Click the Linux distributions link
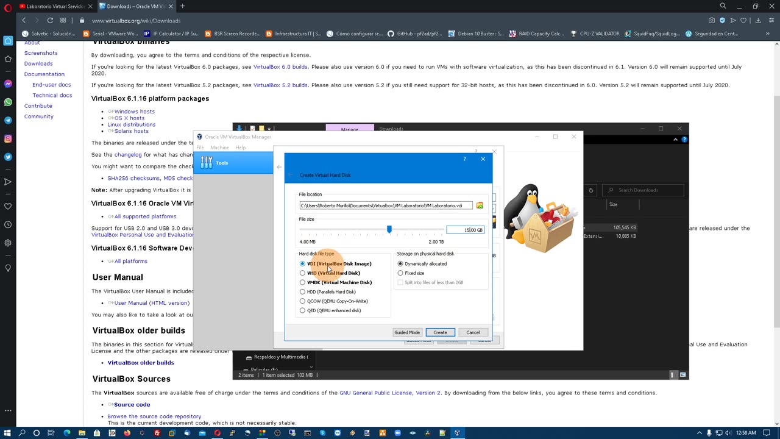Image resolution: width=780 pixels, height=439 pixels. [x=131, y=124]
